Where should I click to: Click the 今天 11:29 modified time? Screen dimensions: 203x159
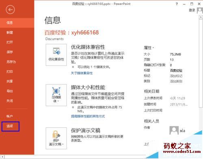tap(177, 98)
